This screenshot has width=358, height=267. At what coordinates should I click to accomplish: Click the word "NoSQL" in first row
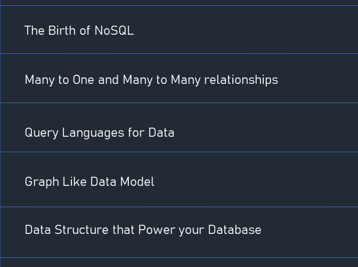pyautogui.click(x=114, y=30)
